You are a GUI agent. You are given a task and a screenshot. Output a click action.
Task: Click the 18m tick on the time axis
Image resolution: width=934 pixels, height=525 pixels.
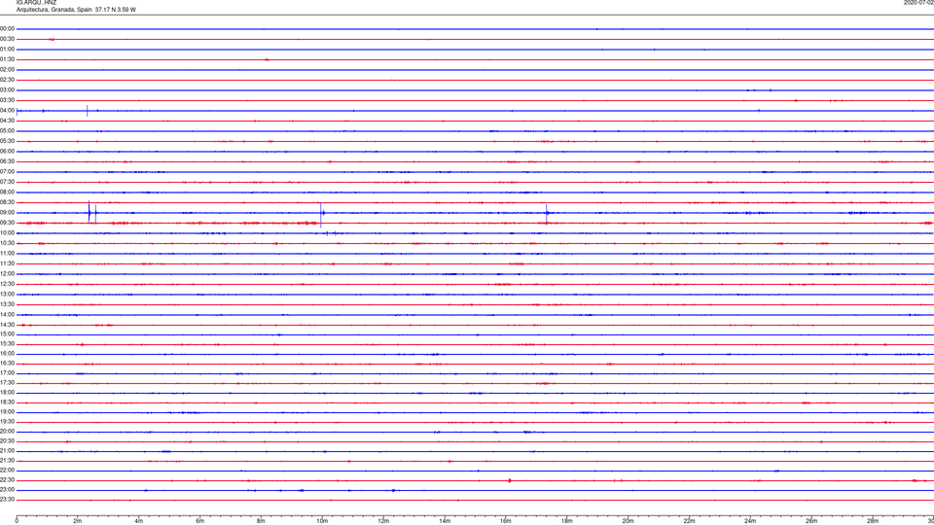click(x=567, y=521)
